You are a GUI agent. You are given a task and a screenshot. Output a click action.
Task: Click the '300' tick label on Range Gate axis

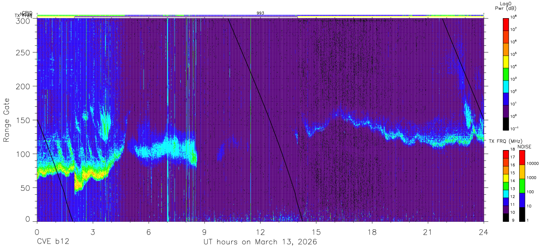click(23, 21)
